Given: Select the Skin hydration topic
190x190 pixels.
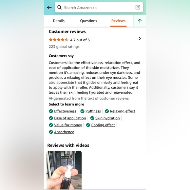Looking at the screenshot, I should (107, 118).
